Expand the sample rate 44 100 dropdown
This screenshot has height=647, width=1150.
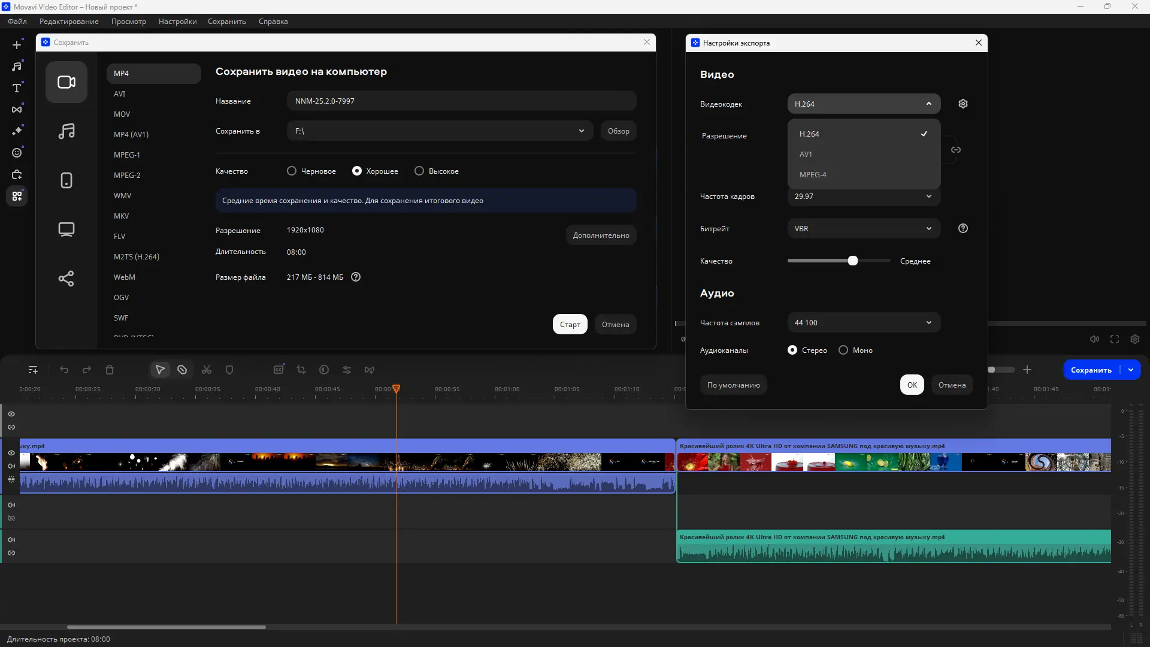[x=863, y=322]
